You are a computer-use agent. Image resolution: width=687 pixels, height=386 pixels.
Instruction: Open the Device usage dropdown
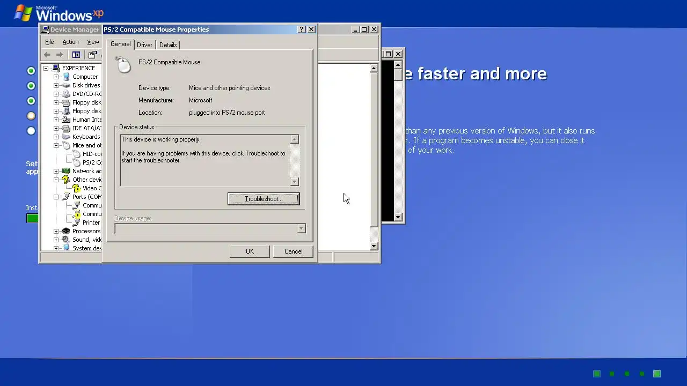301,229
